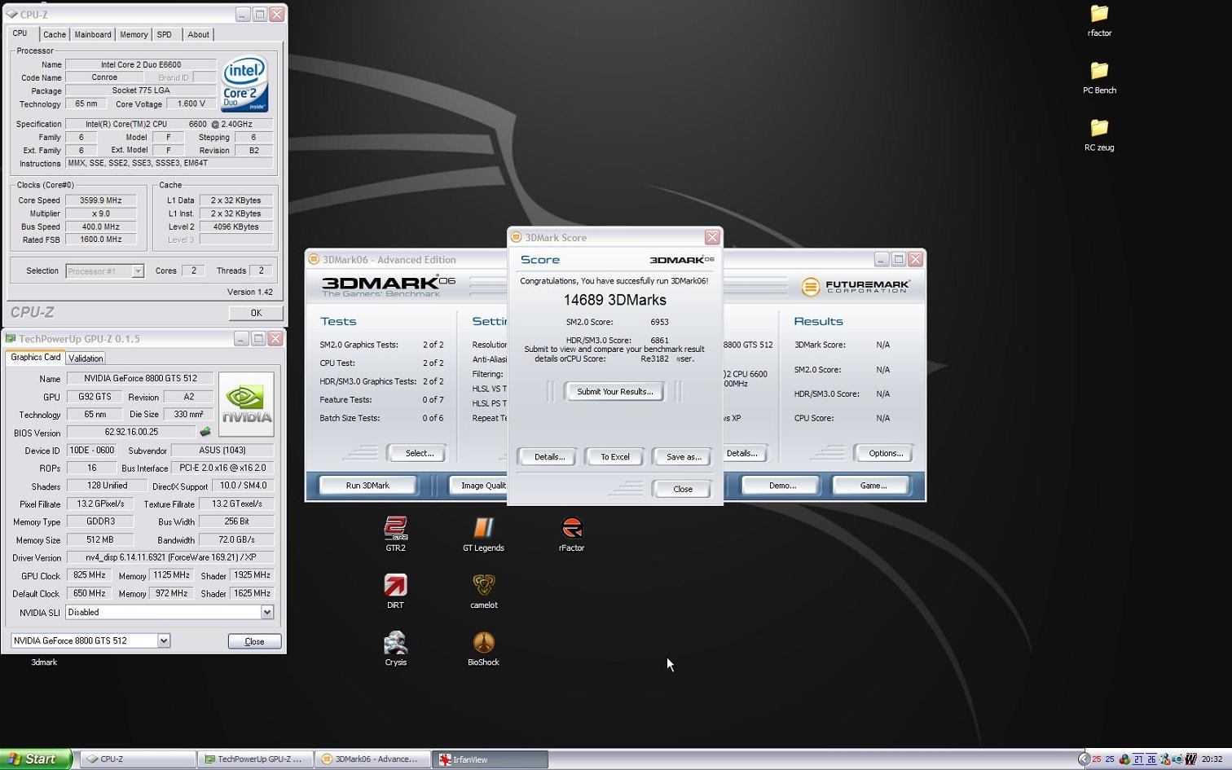Image resolution: width=1232 pixels, height=770 pixels.
Task: Click the Driver Version field in GPU-Z
Action: click(x=169, y=557)
